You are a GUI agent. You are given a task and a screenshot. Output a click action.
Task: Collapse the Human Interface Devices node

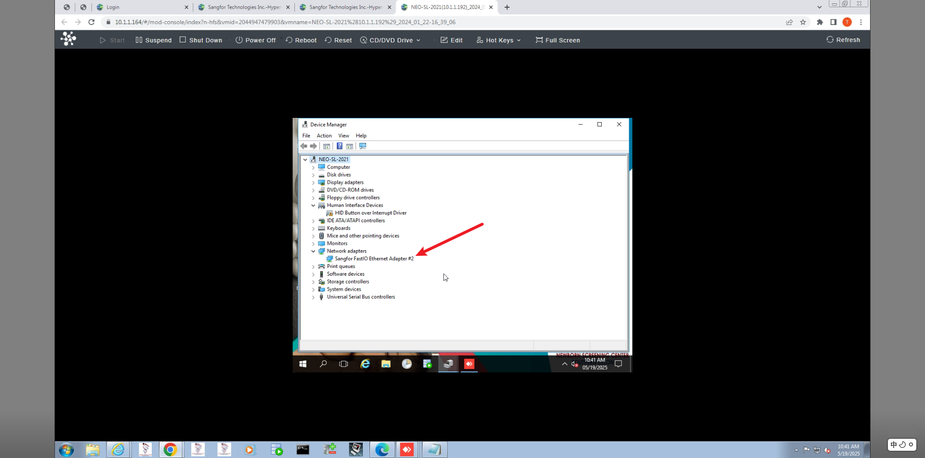point(313,205)
